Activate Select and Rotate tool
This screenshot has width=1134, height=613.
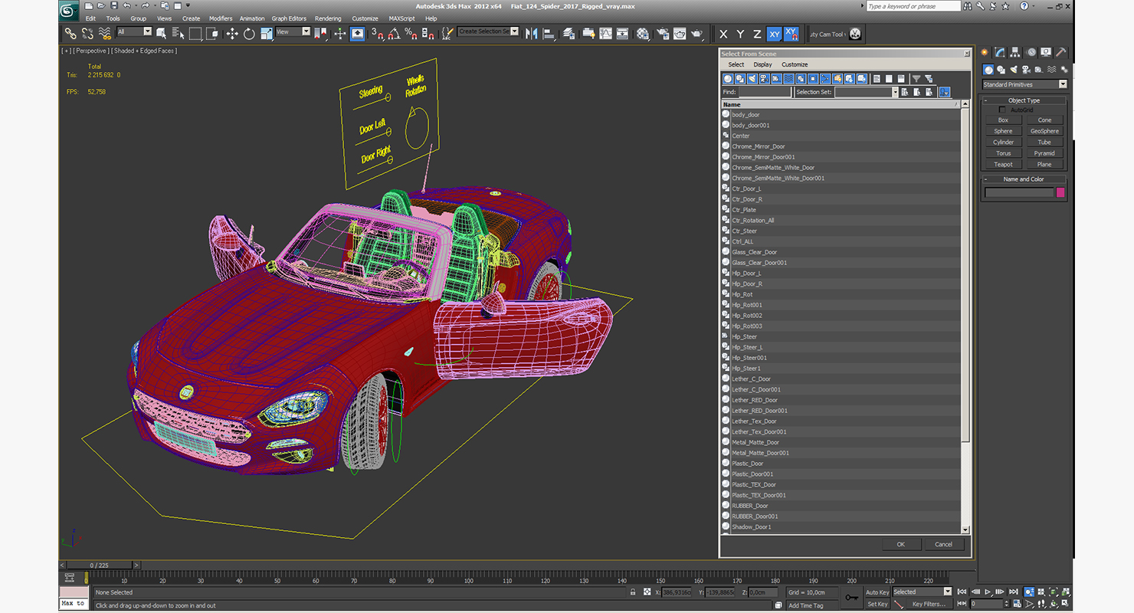[x=249, y=34]
